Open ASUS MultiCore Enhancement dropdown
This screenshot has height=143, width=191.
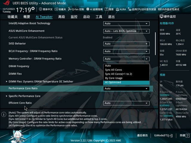(126, 31)
